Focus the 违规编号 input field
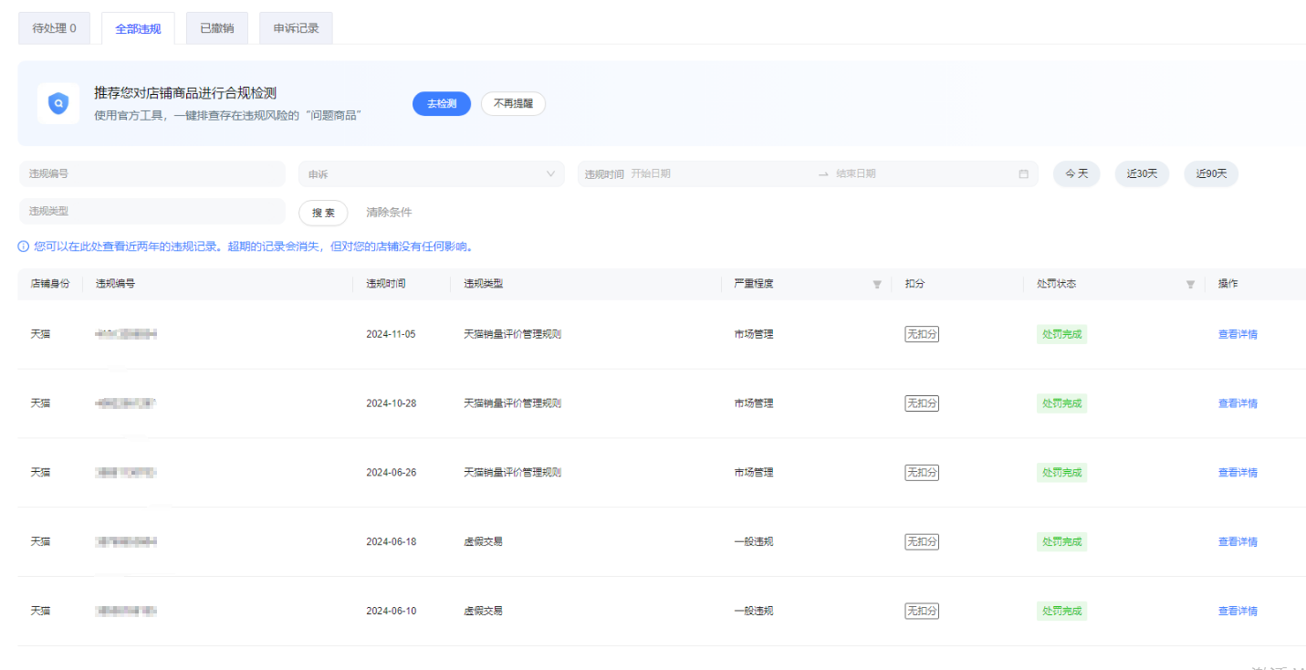Image resolution: width=1306 pixels, height=670 pixels. [151, 174]
